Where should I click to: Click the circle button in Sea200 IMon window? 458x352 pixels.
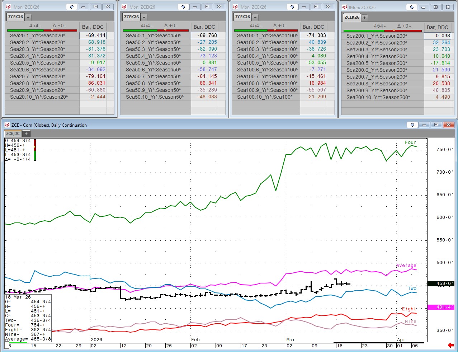pyautogui.click(x=411, y=7)
